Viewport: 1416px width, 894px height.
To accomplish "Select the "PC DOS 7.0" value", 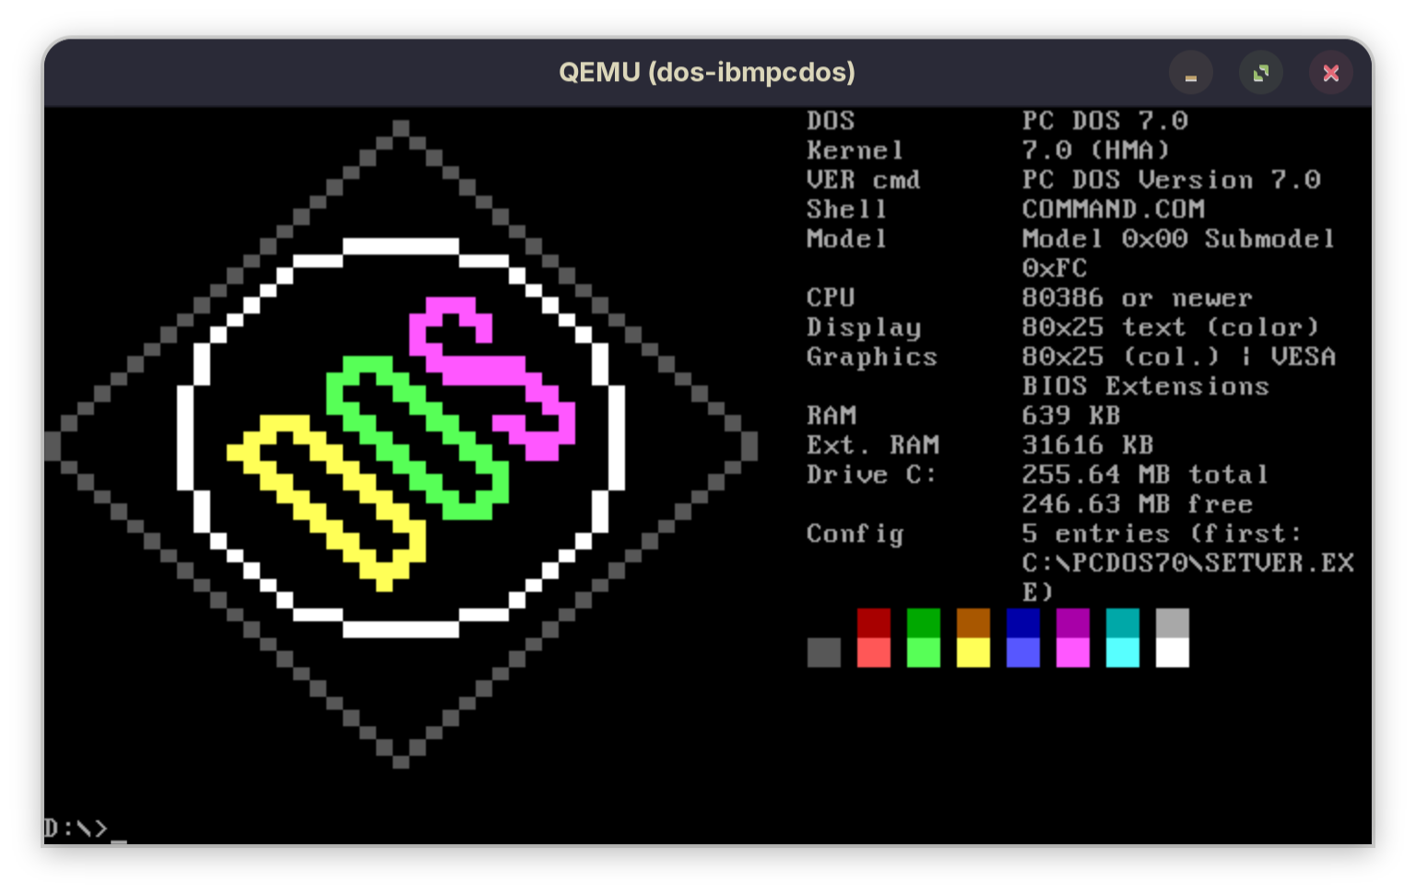I will coord(1104,121).
